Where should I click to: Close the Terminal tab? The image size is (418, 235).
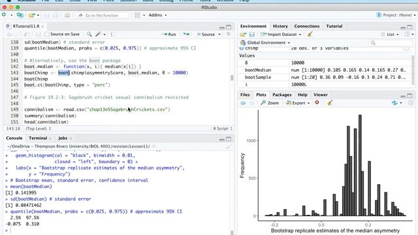pyautogui.click(x=50, y=138)
